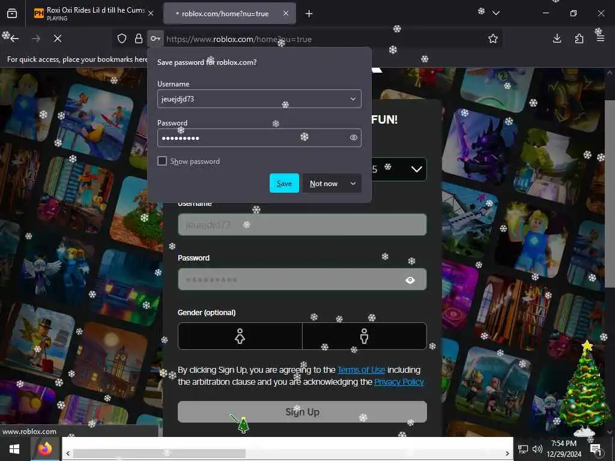Viewport: 615px width, 461px height.
Task: Click the Roblox signup password field
Action: click(302, 279)
